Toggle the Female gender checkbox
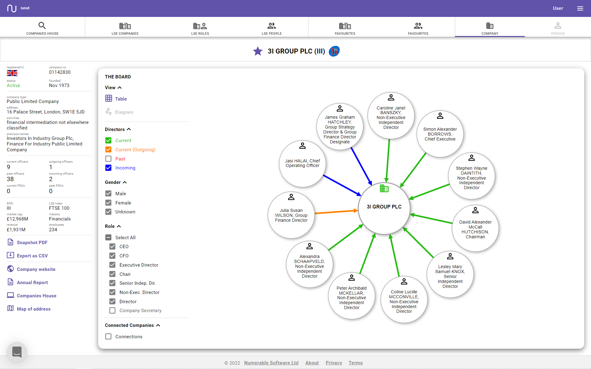The height and width of the screenshot is (369, 591). click(108, 203)
